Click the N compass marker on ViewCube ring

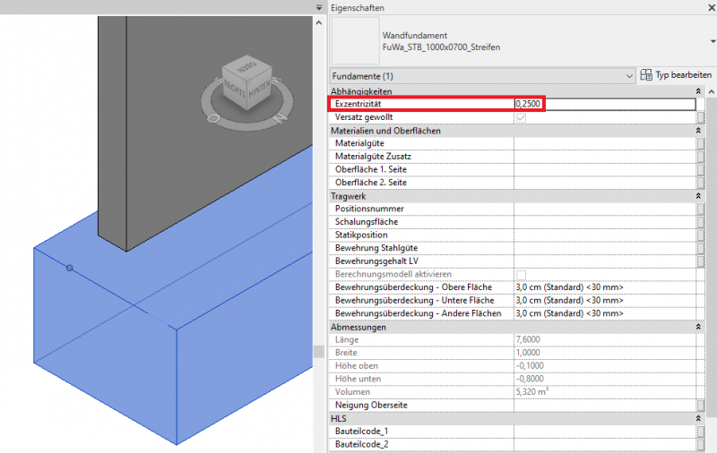click(x=278, y=117)
